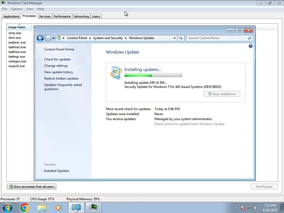Switch to Applications tab in Task Manager
The width and height of the screenshot is (284, 213).
pos(11,16)
